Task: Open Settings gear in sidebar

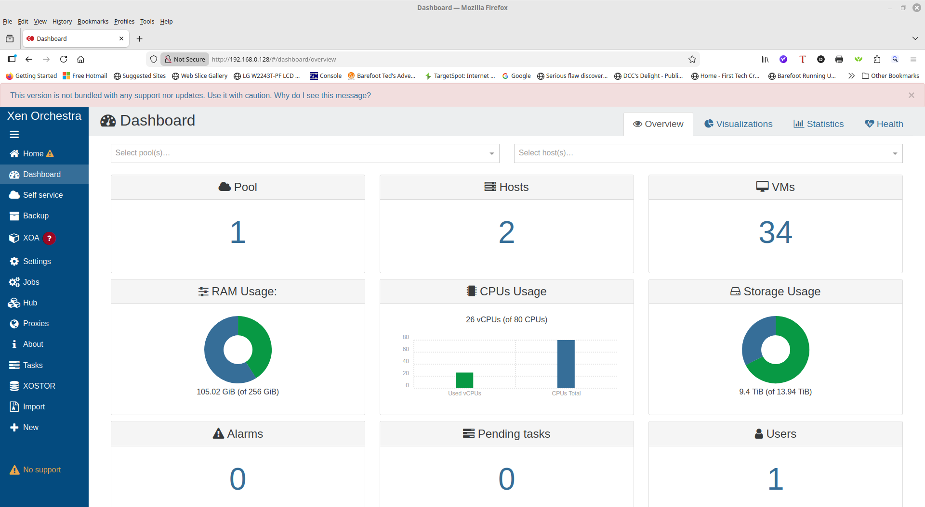Action: [36, 261]
